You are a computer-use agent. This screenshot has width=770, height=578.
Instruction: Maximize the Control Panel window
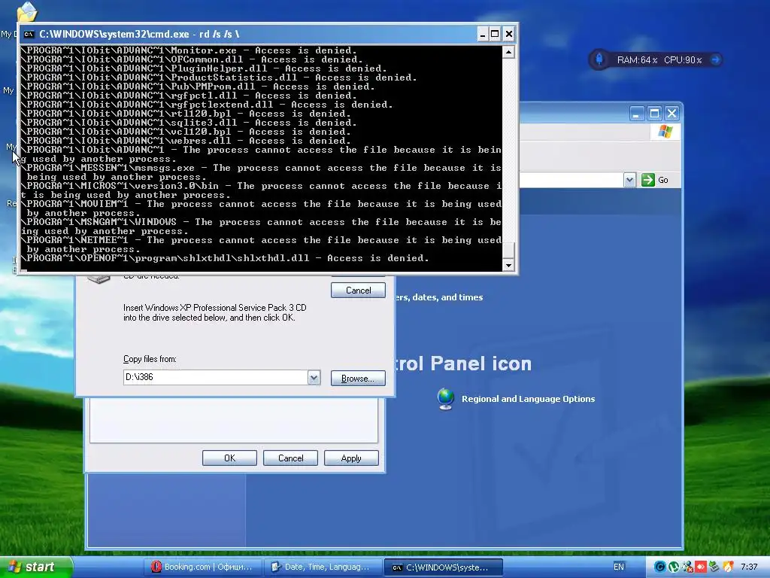coord(654,114)
